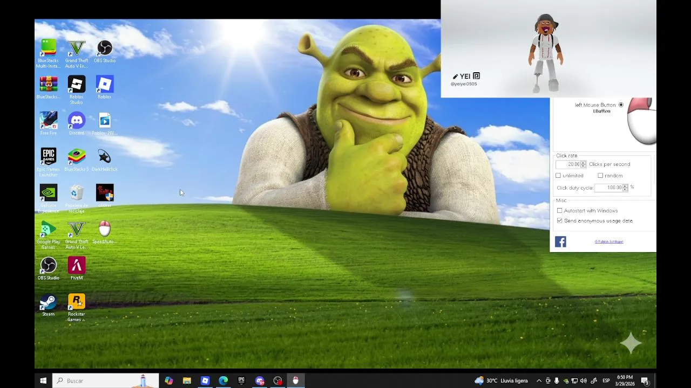Select Epic Games Launcher desktop icon
Screen dimensions: 691x388
click(x=48, y=162)
